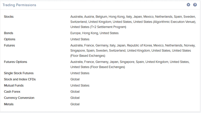Open Trading Permissions settings gear
Viewport: 201px width, 113px height.
pyautogui.click(x=188, y=5)
